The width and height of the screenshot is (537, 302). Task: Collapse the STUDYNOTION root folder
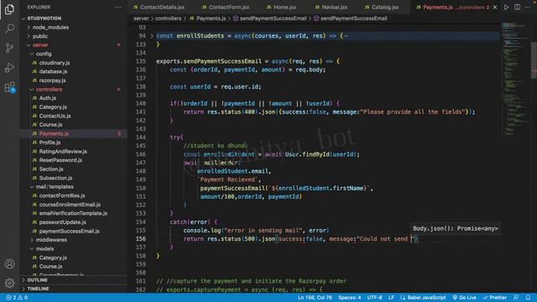point(74,18)
